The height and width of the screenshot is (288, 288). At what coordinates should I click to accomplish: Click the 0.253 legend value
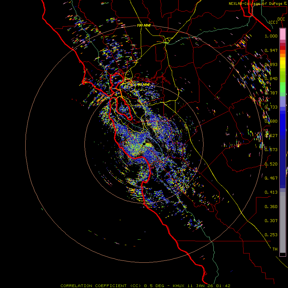(x=271, y=235)
